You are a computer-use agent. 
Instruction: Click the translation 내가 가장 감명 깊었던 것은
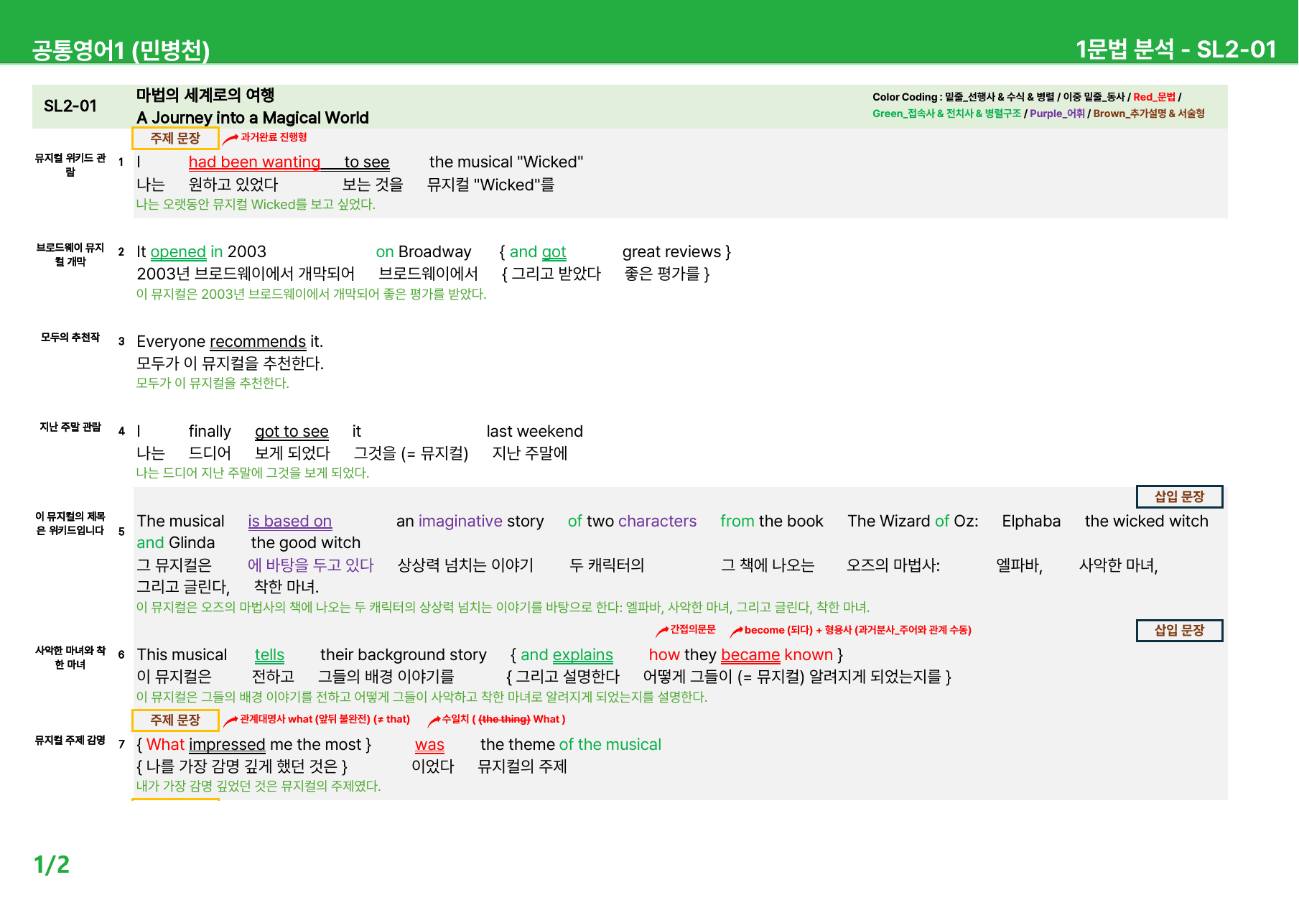point(259,787)
